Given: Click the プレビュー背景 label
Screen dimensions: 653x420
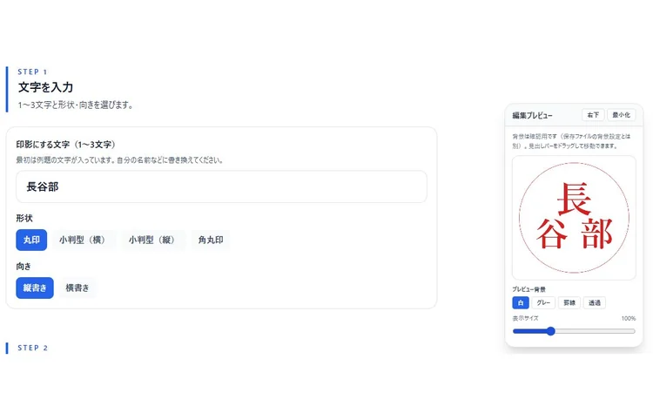Looking at the screenshot, I should [528, 289].
